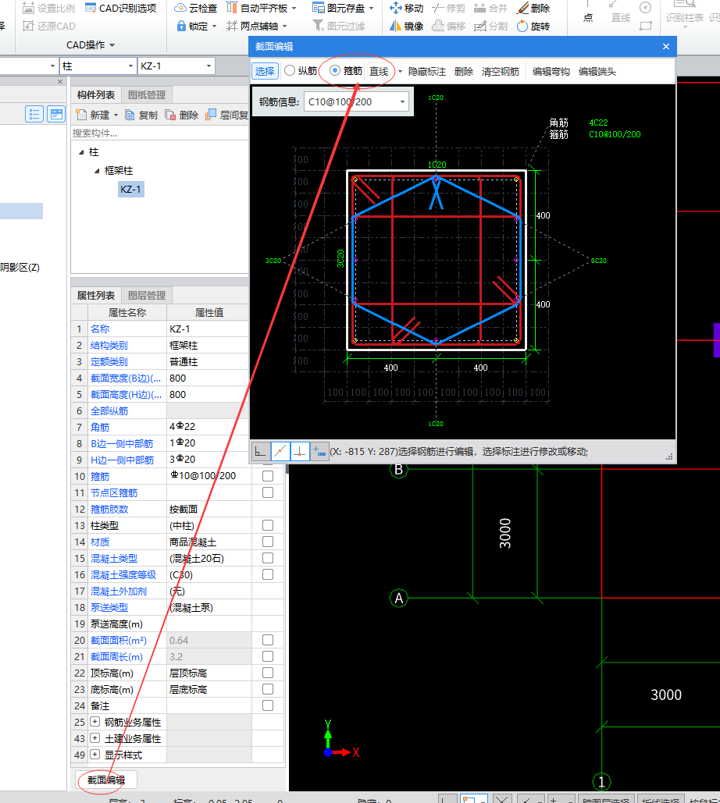Select the 合并 merge tool
The image size is (720, 803).
click(x=490, y=8)
